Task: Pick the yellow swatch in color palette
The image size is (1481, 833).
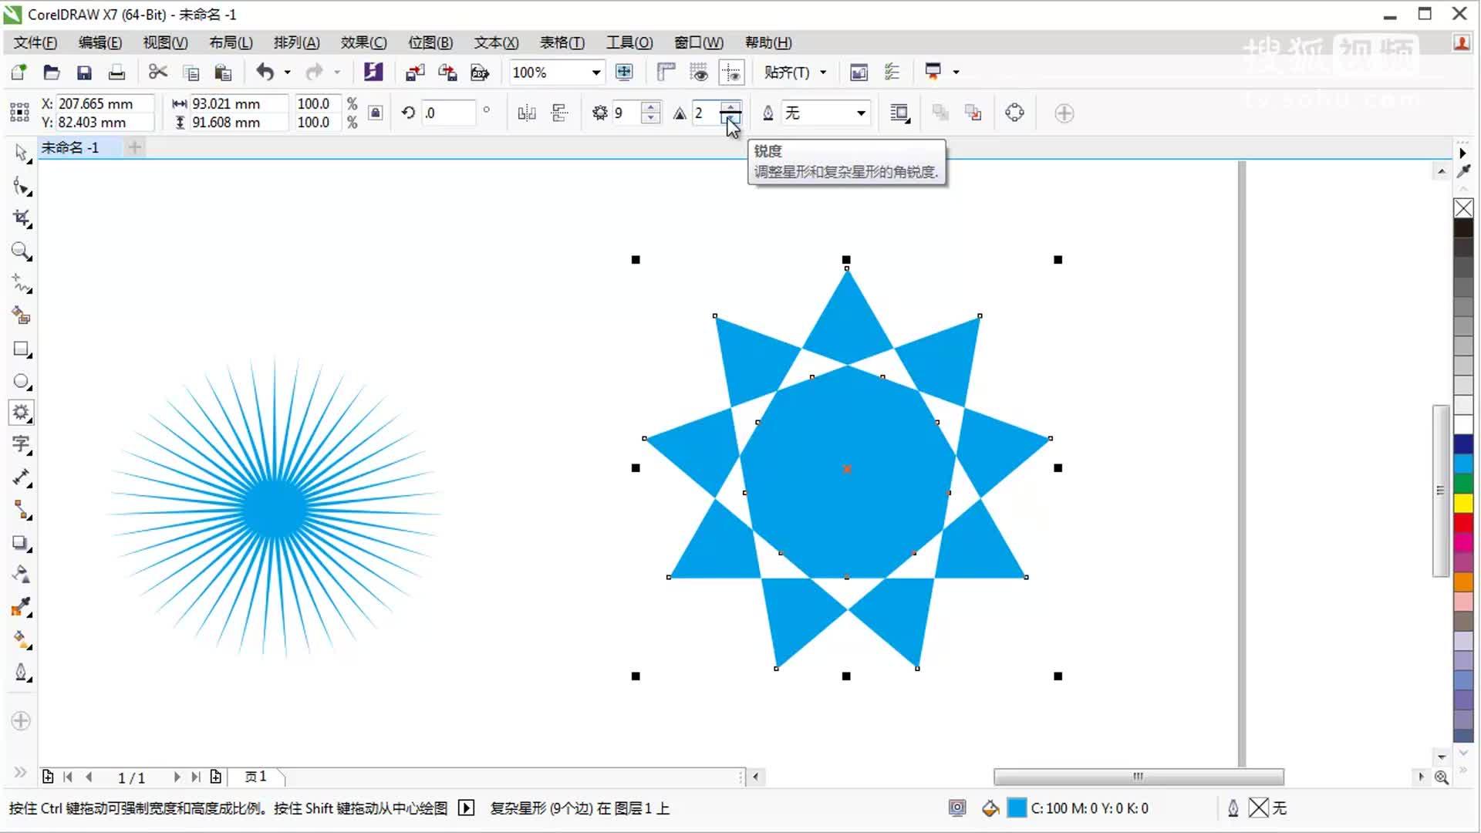Action: (1463, 503)
